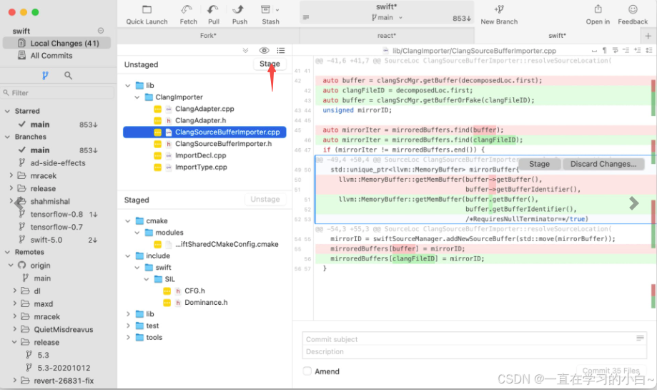The width and height of the screenshot is (657, 390).
Task: Select Dominance.h in staged files
Action: [x=204, y=303]
